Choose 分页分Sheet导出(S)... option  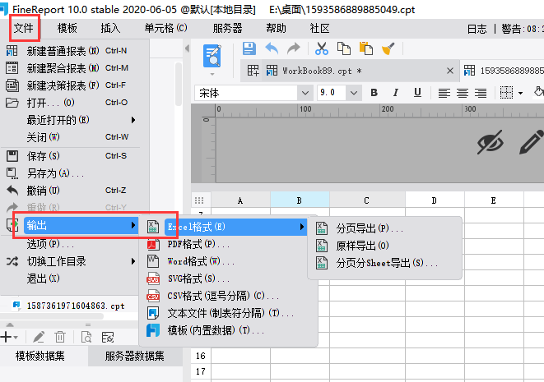(x=385, y=263)
